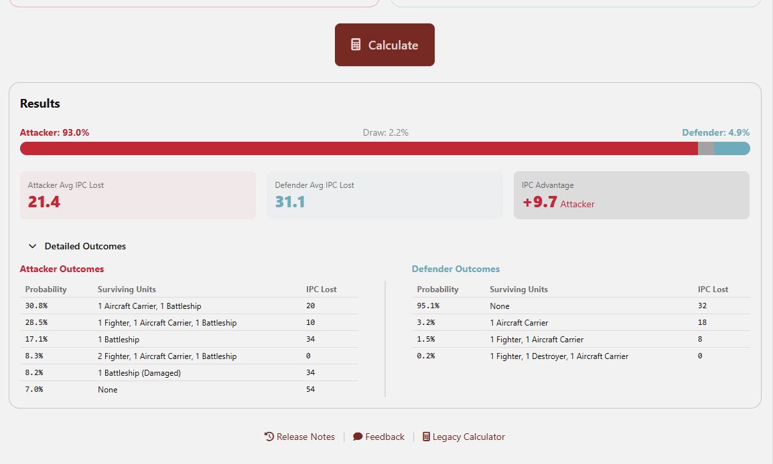Image resolution: width=773 pixels, height=464 pixels.
Task: Open the Release Notes link
Action: pyautogui.click(x=305, y=437)
